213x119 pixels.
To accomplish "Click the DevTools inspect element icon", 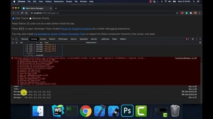I will (13, 39).
